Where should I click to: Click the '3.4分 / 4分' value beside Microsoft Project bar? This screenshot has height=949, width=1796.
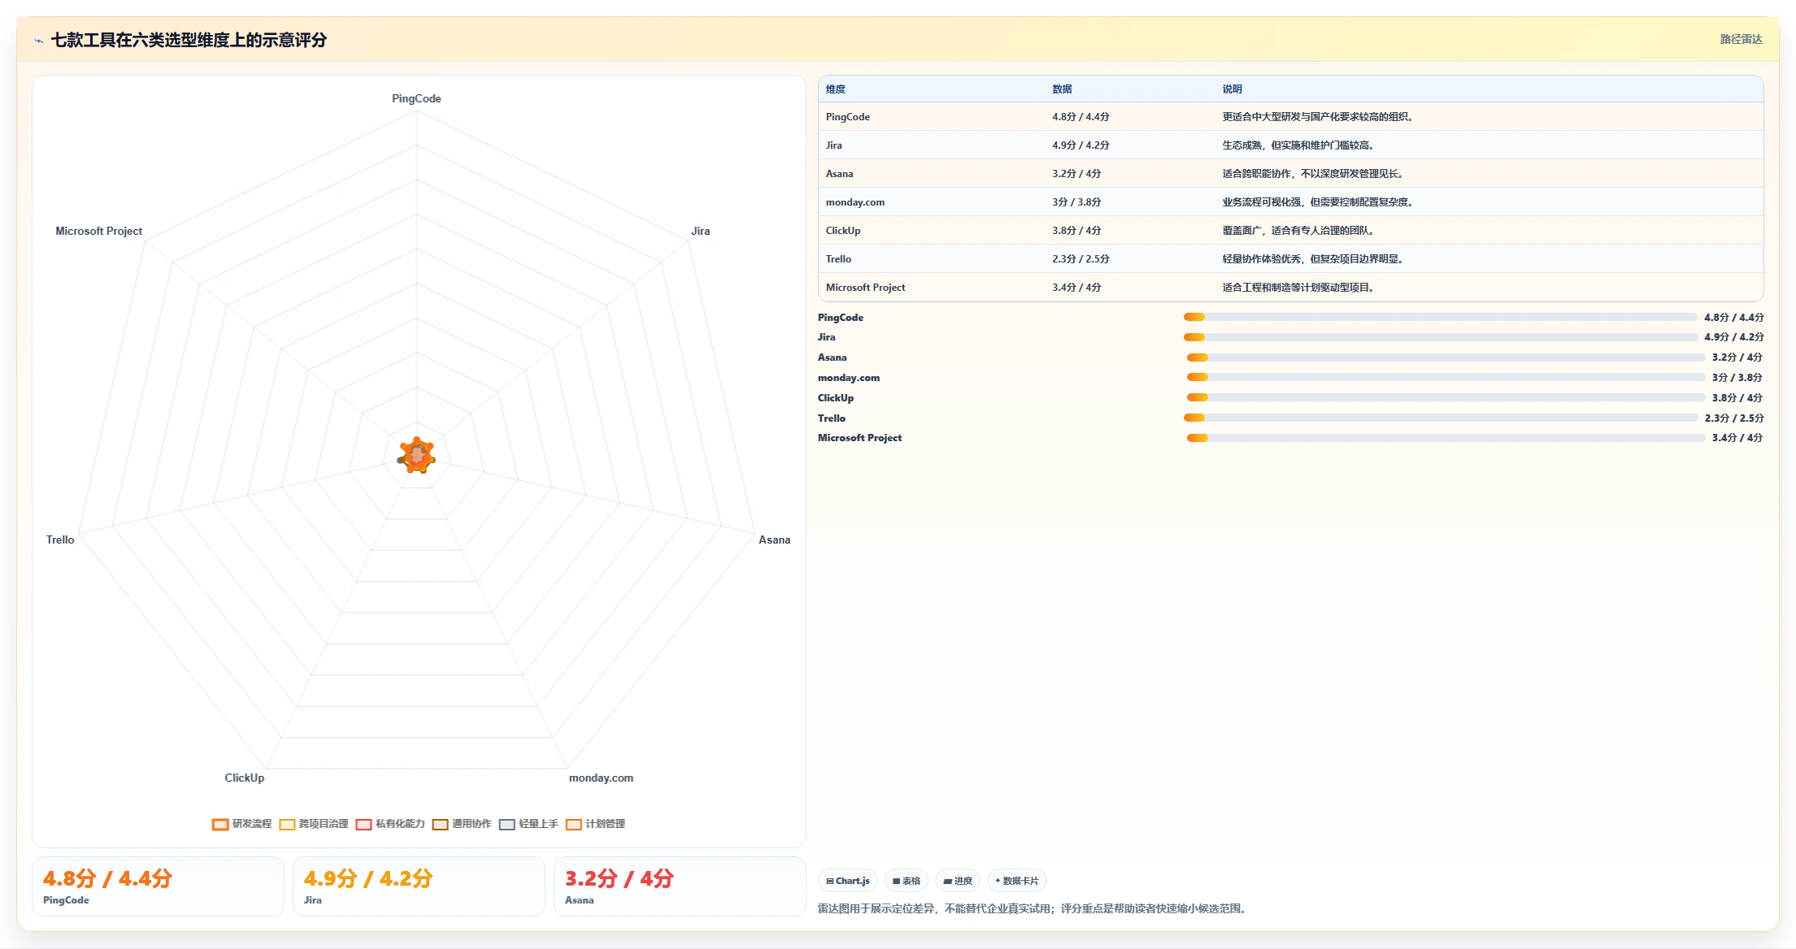[x=1737, y=438]
